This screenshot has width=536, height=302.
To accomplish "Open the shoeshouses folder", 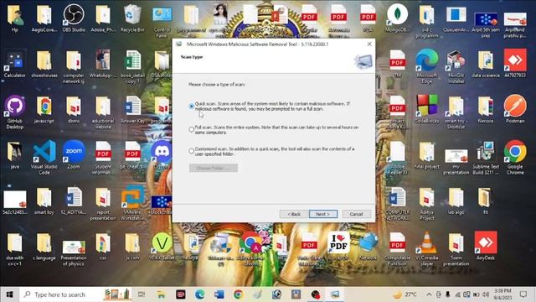I will pyautogui.click(x=44, y=64).
